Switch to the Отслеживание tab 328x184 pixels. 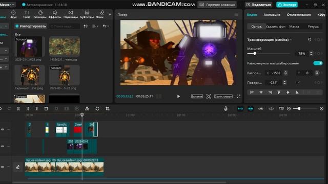[x=299, y=15]
